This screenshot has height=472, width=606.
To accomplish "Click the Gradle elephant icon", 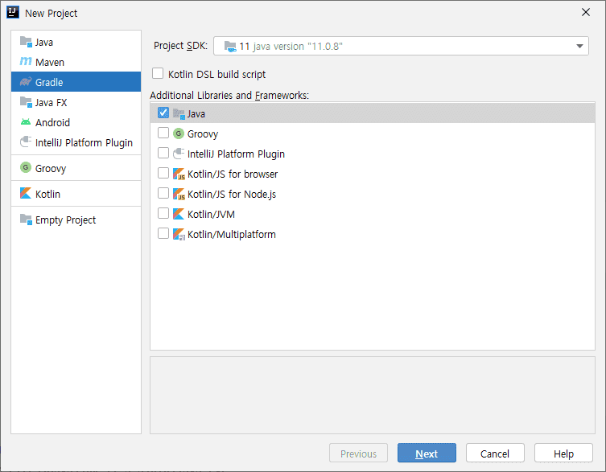I will (26, 82).
